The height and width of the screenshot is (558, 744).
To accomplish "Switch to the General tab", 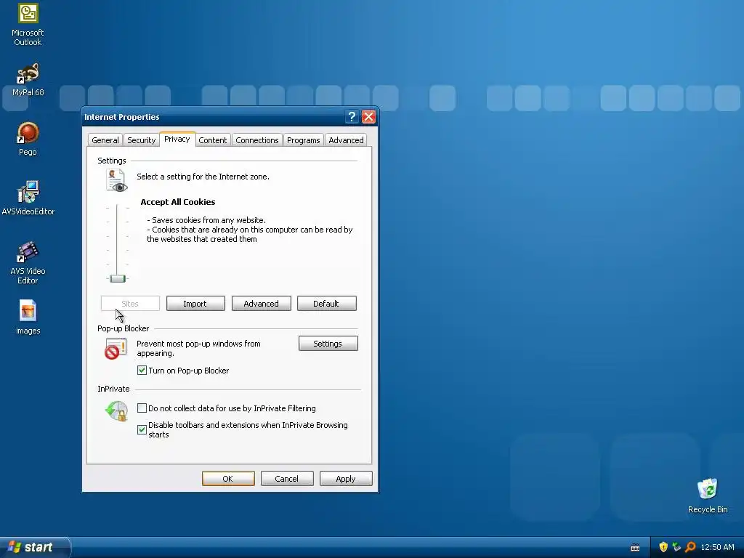I will (x=105, y=140).
